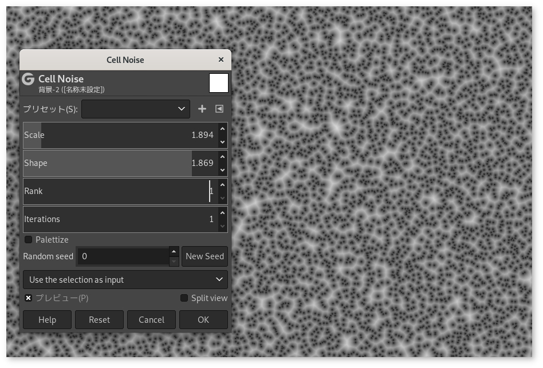Decrease Shape value with down arrow

coord(222,170)
